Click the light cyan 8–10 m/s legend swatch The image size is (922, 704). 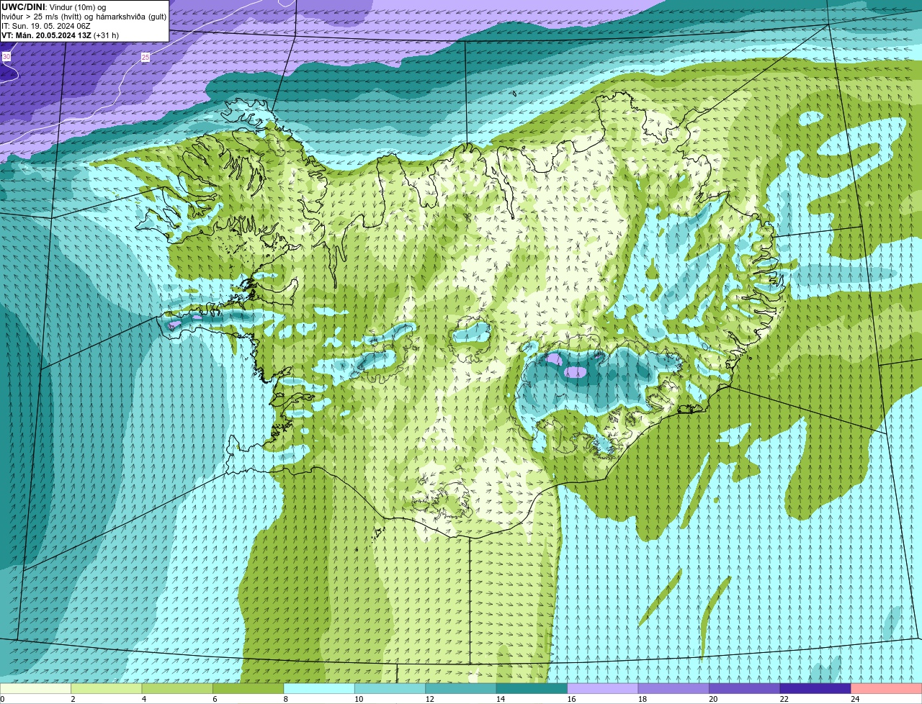319,689
